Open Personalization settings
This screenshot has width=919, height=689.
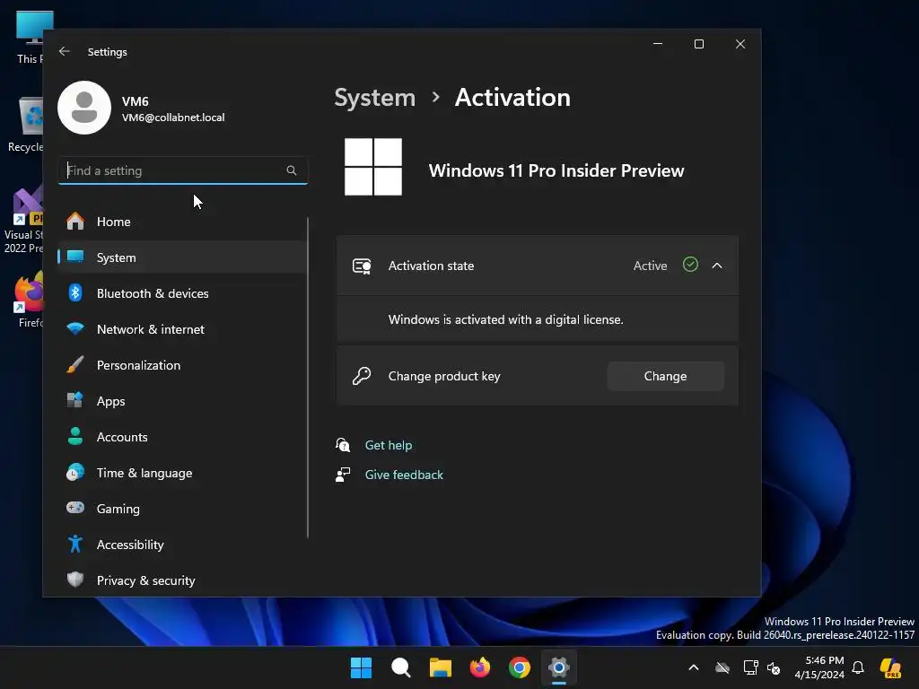[x=182, y=365]
